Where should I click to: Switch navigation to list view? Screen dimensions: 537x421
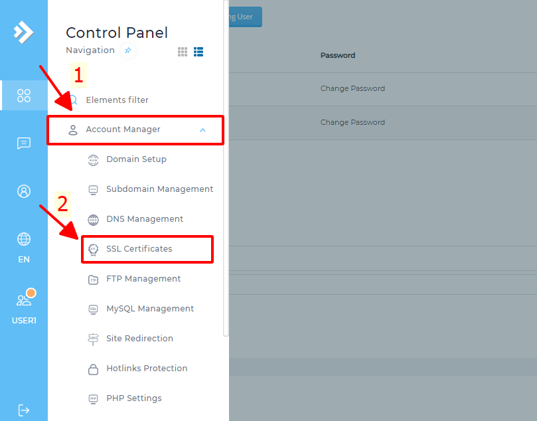point(198,52)
